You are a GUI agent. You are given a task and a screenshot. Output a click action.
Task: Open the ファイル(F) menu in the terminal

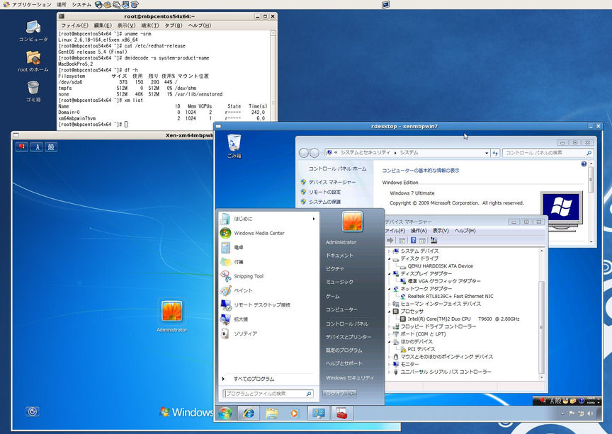[74, 25]
